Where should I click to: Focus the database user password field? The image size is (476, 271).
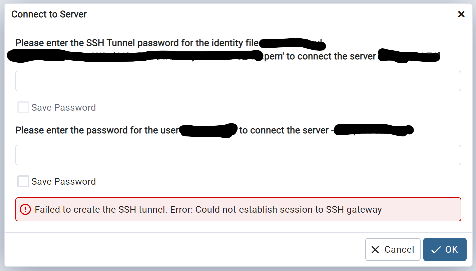click(x=238, y=155)
